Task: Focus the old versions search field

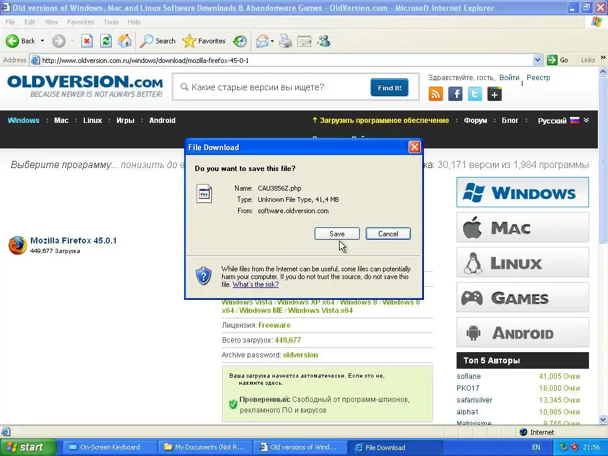Action: tap(271, 87)
